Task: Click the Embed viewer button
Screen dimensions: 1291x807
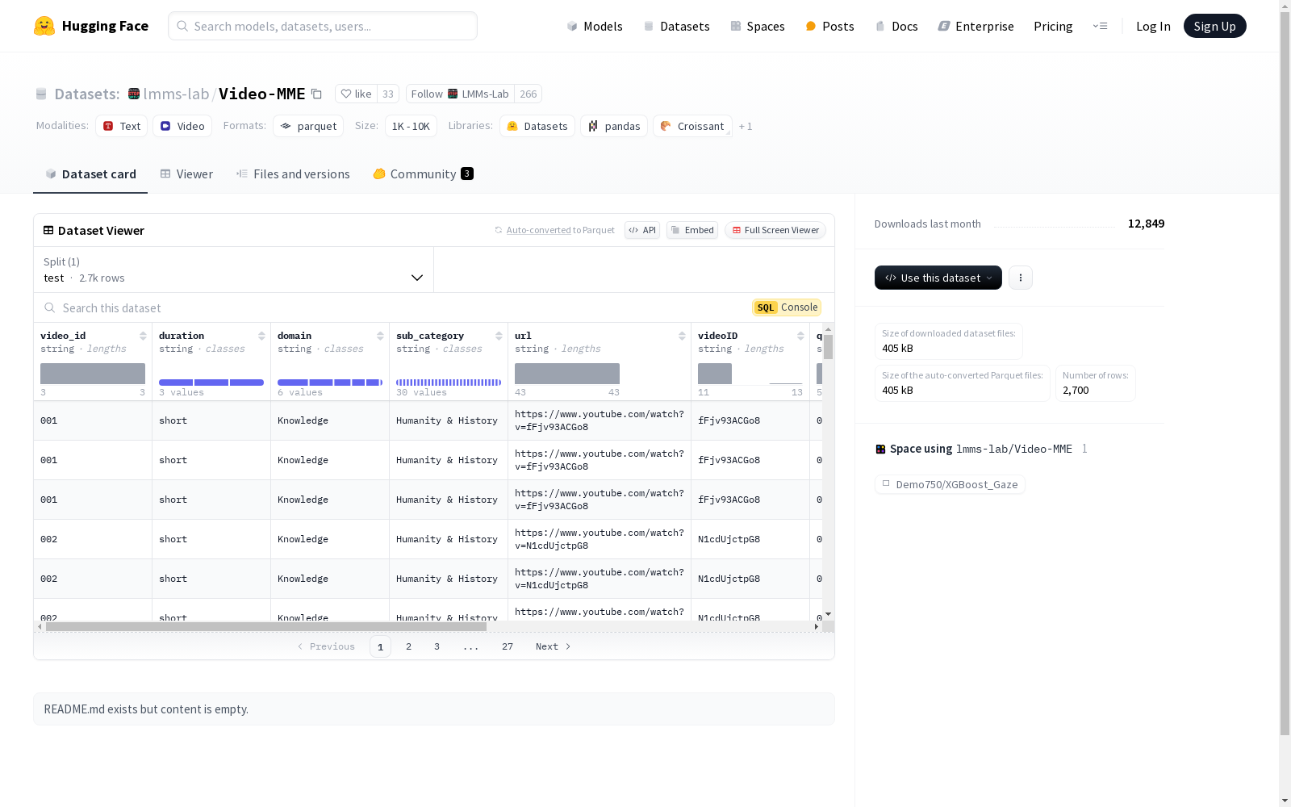Action: pyautogui.click(x=692, y=230)
